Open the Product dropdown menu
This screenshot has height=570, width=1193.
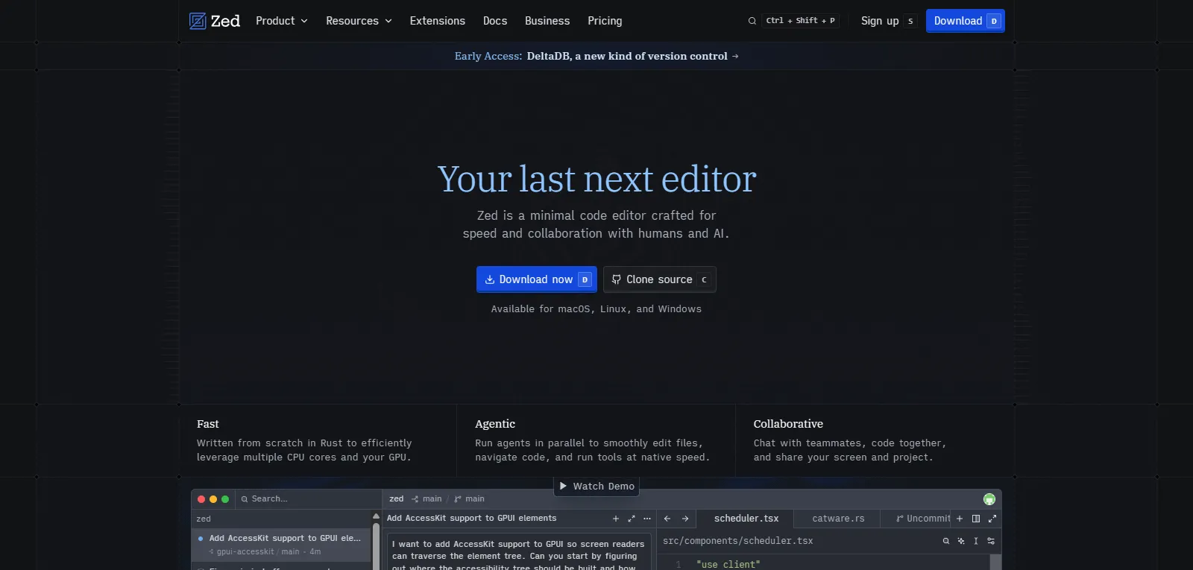(x=282, y=21)
